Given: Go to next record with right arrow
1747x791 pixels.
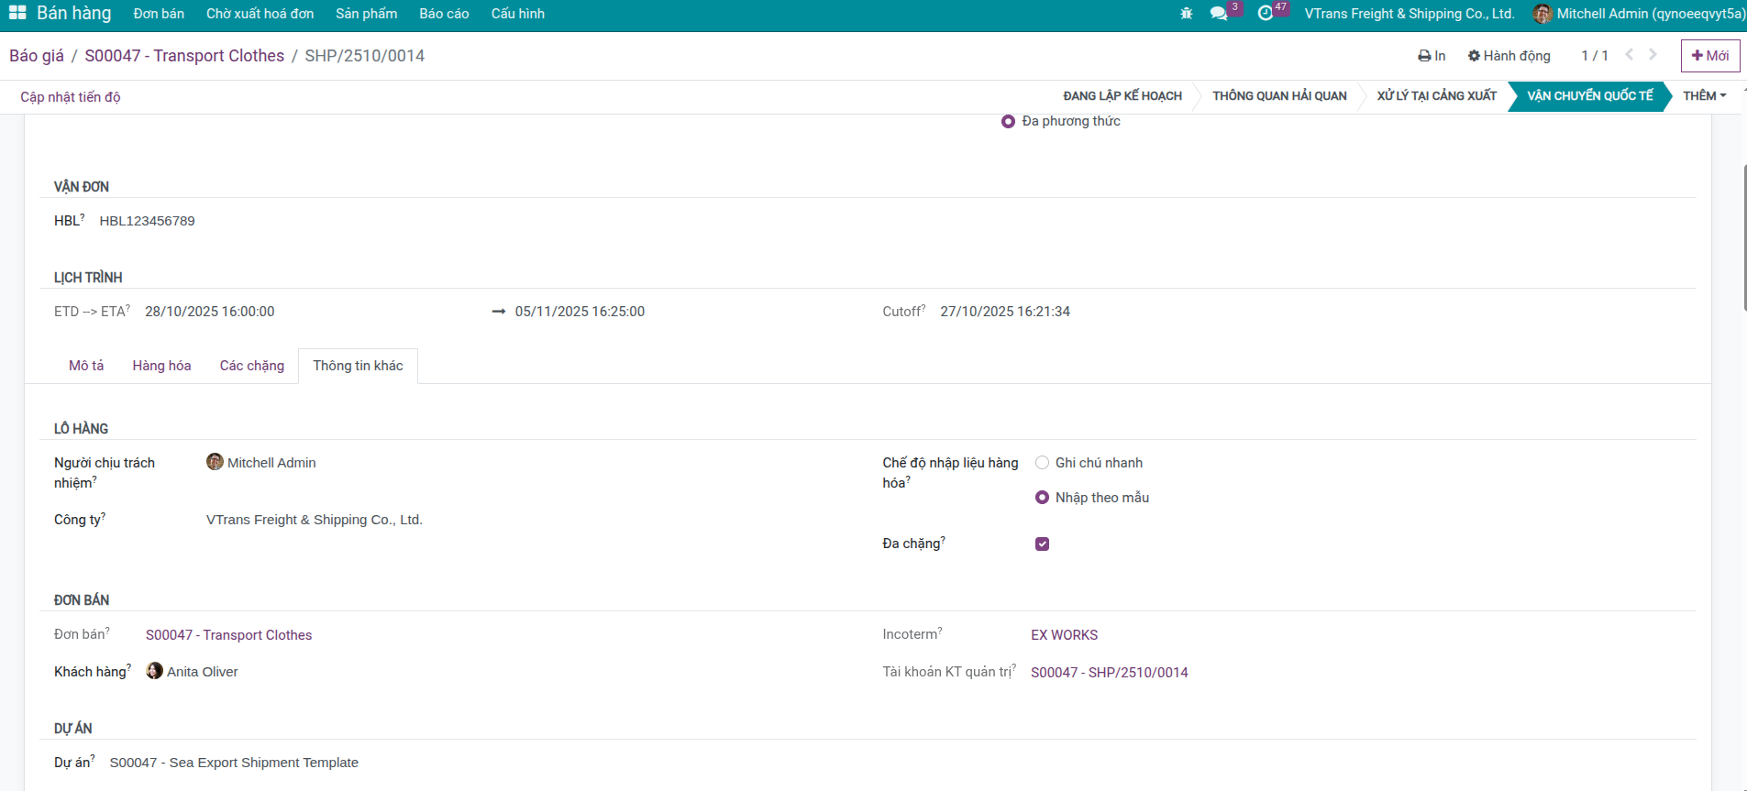Looking at the screenshot, I should [x=1653, y=55].
